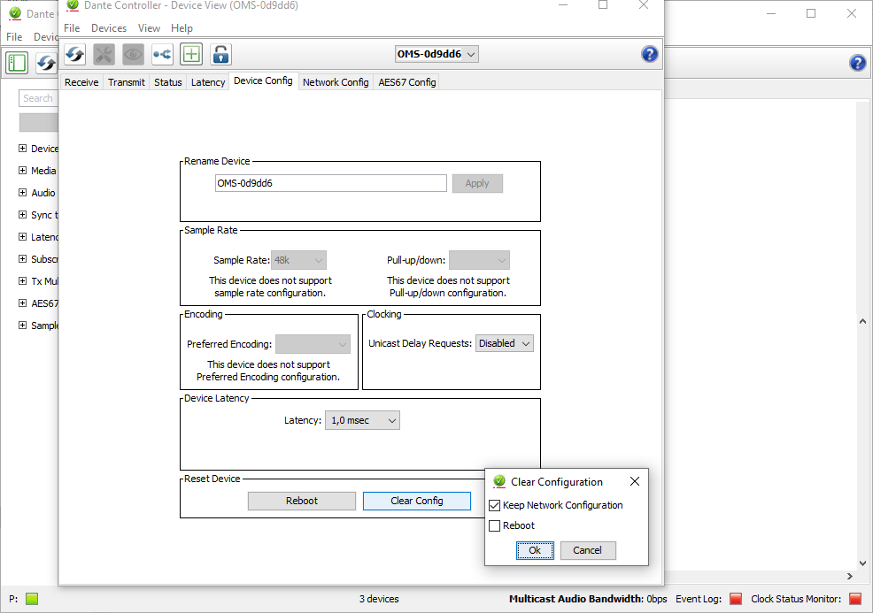Open the Latency 1,0 msec dropdown
Image resolution: width=873 pixels, height=613 pixels.
[362, 421]
